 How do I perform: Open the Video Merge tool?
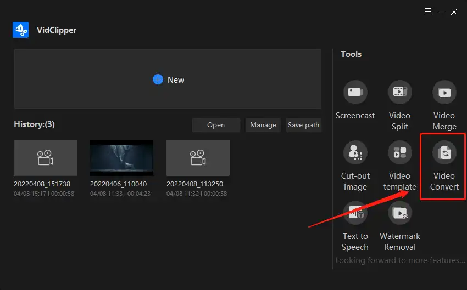pyautogui.click(x=444, y=92)
